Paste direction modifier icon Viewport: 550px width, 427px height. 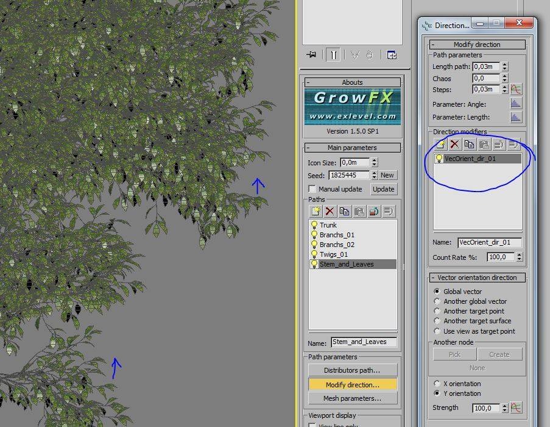[484, 144]
